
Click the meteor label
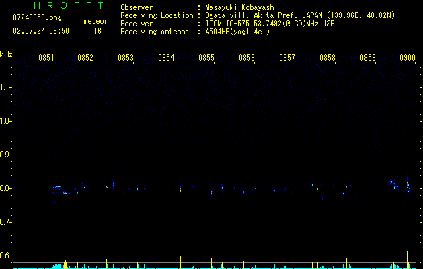tap(95, 21)
